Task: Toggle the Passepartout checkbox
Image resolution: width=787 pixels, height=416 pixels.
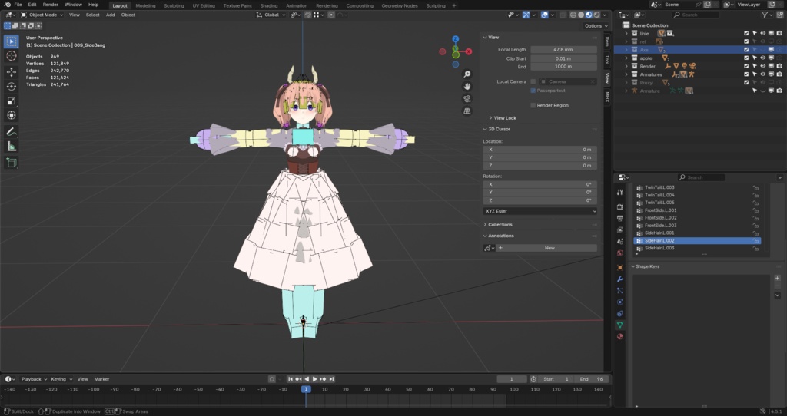Action: pos(533,91)
